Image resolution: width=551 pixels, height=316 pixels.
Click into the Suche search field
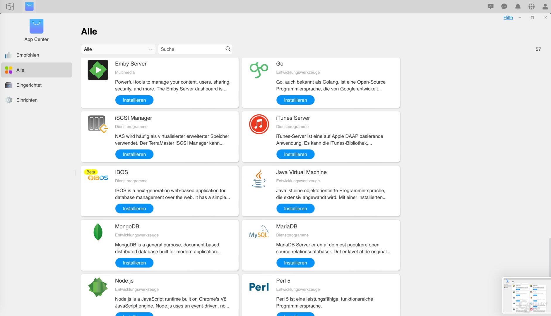[192, 49]
